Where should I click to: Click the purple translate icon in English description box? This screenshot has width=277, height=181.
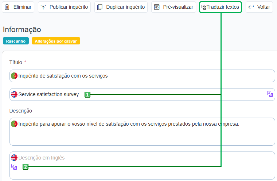click(14, 167)
